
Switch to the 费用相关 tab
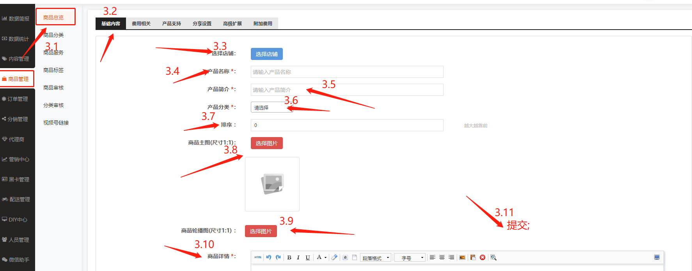tap(141, 24)
